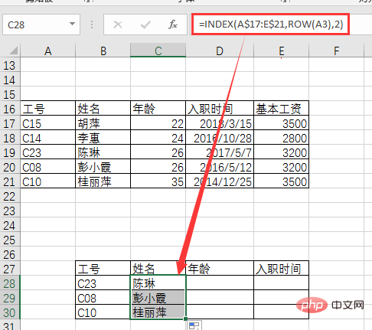
Task: Select column B header
Action: 103,51
